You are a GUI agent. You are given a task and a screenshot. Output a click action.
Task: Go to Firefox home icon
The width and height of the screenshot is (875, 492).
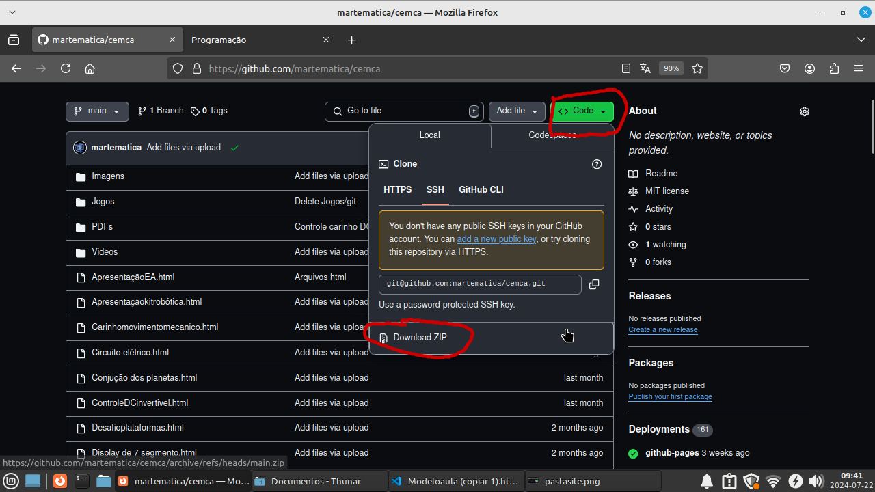[90, 68]
